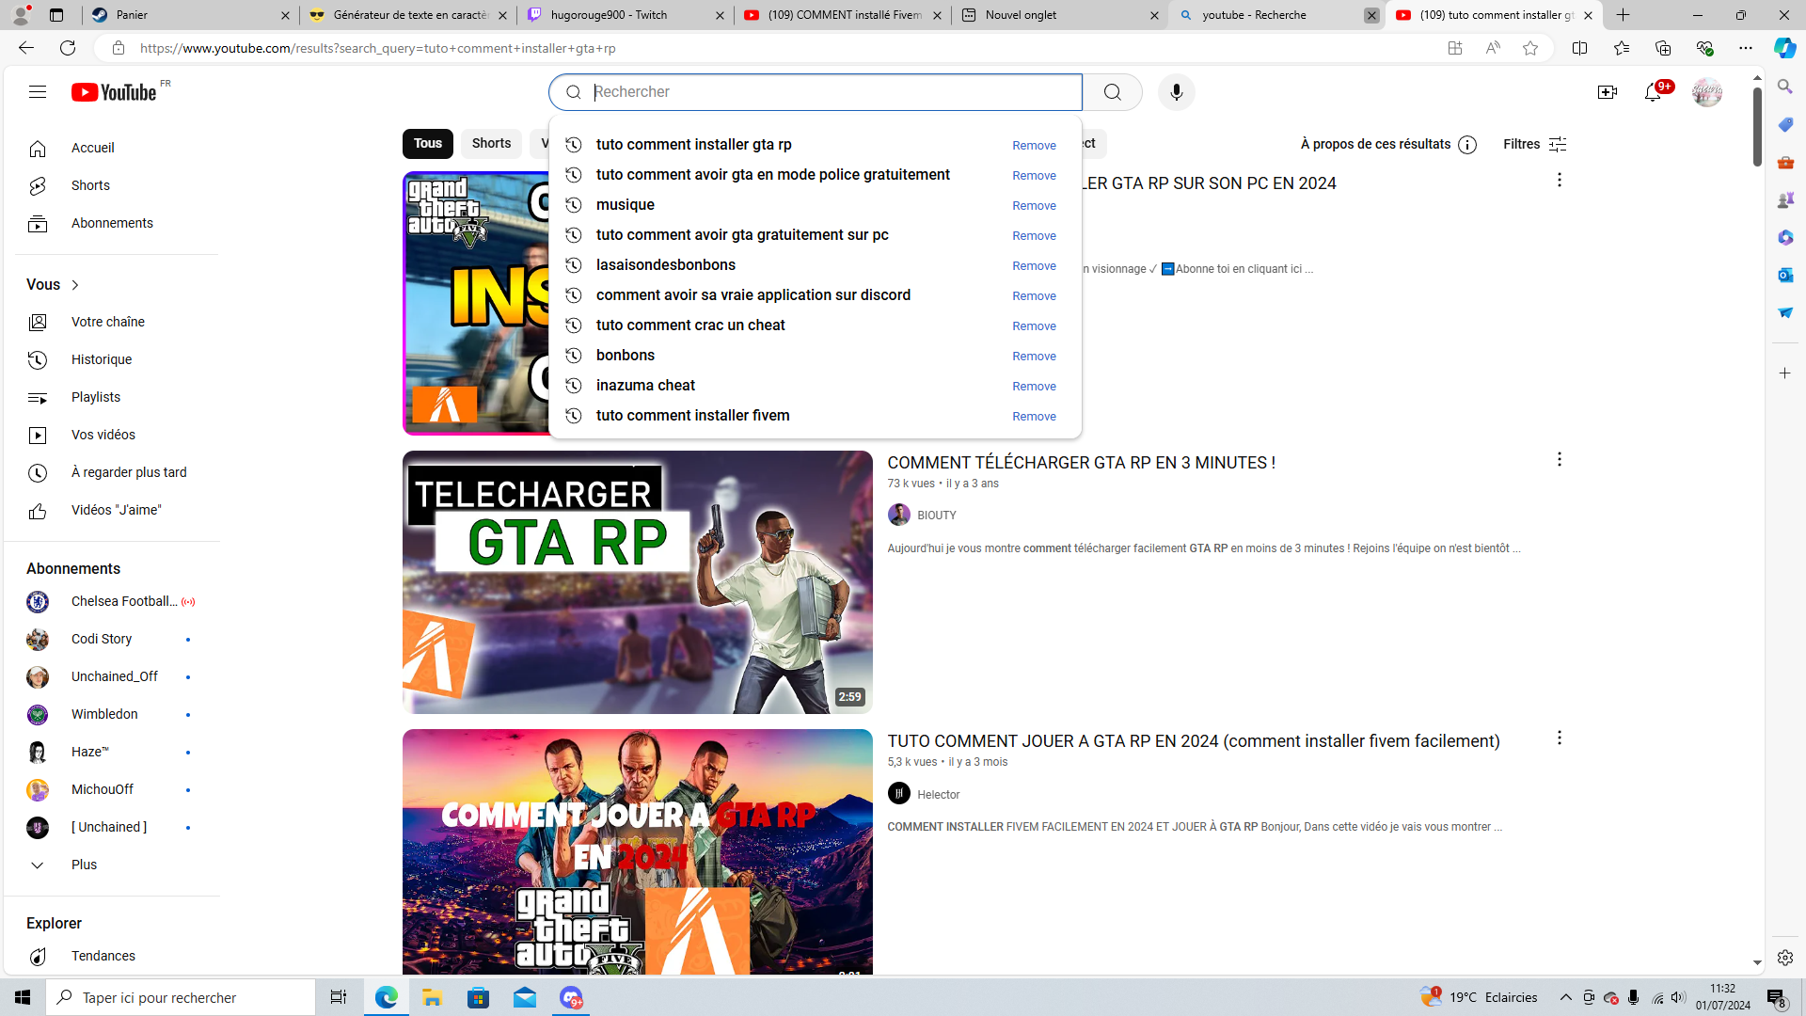Image resolution: width=1806 pixels, height=1016 pixels.
Task: Open Vos vidéos in the sidebar
Action: 113,436
